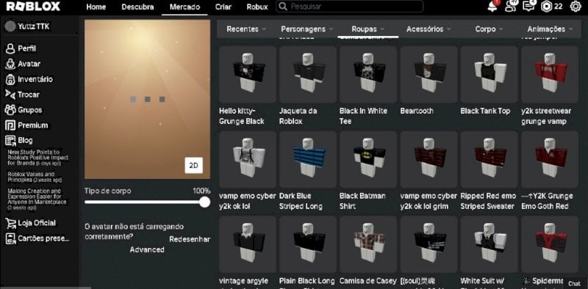Go to the Descubra tab
588x289 pixels.
137,7
